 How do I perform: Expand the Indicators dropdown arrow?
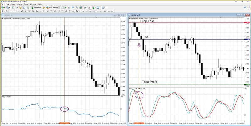pos(95,8)
